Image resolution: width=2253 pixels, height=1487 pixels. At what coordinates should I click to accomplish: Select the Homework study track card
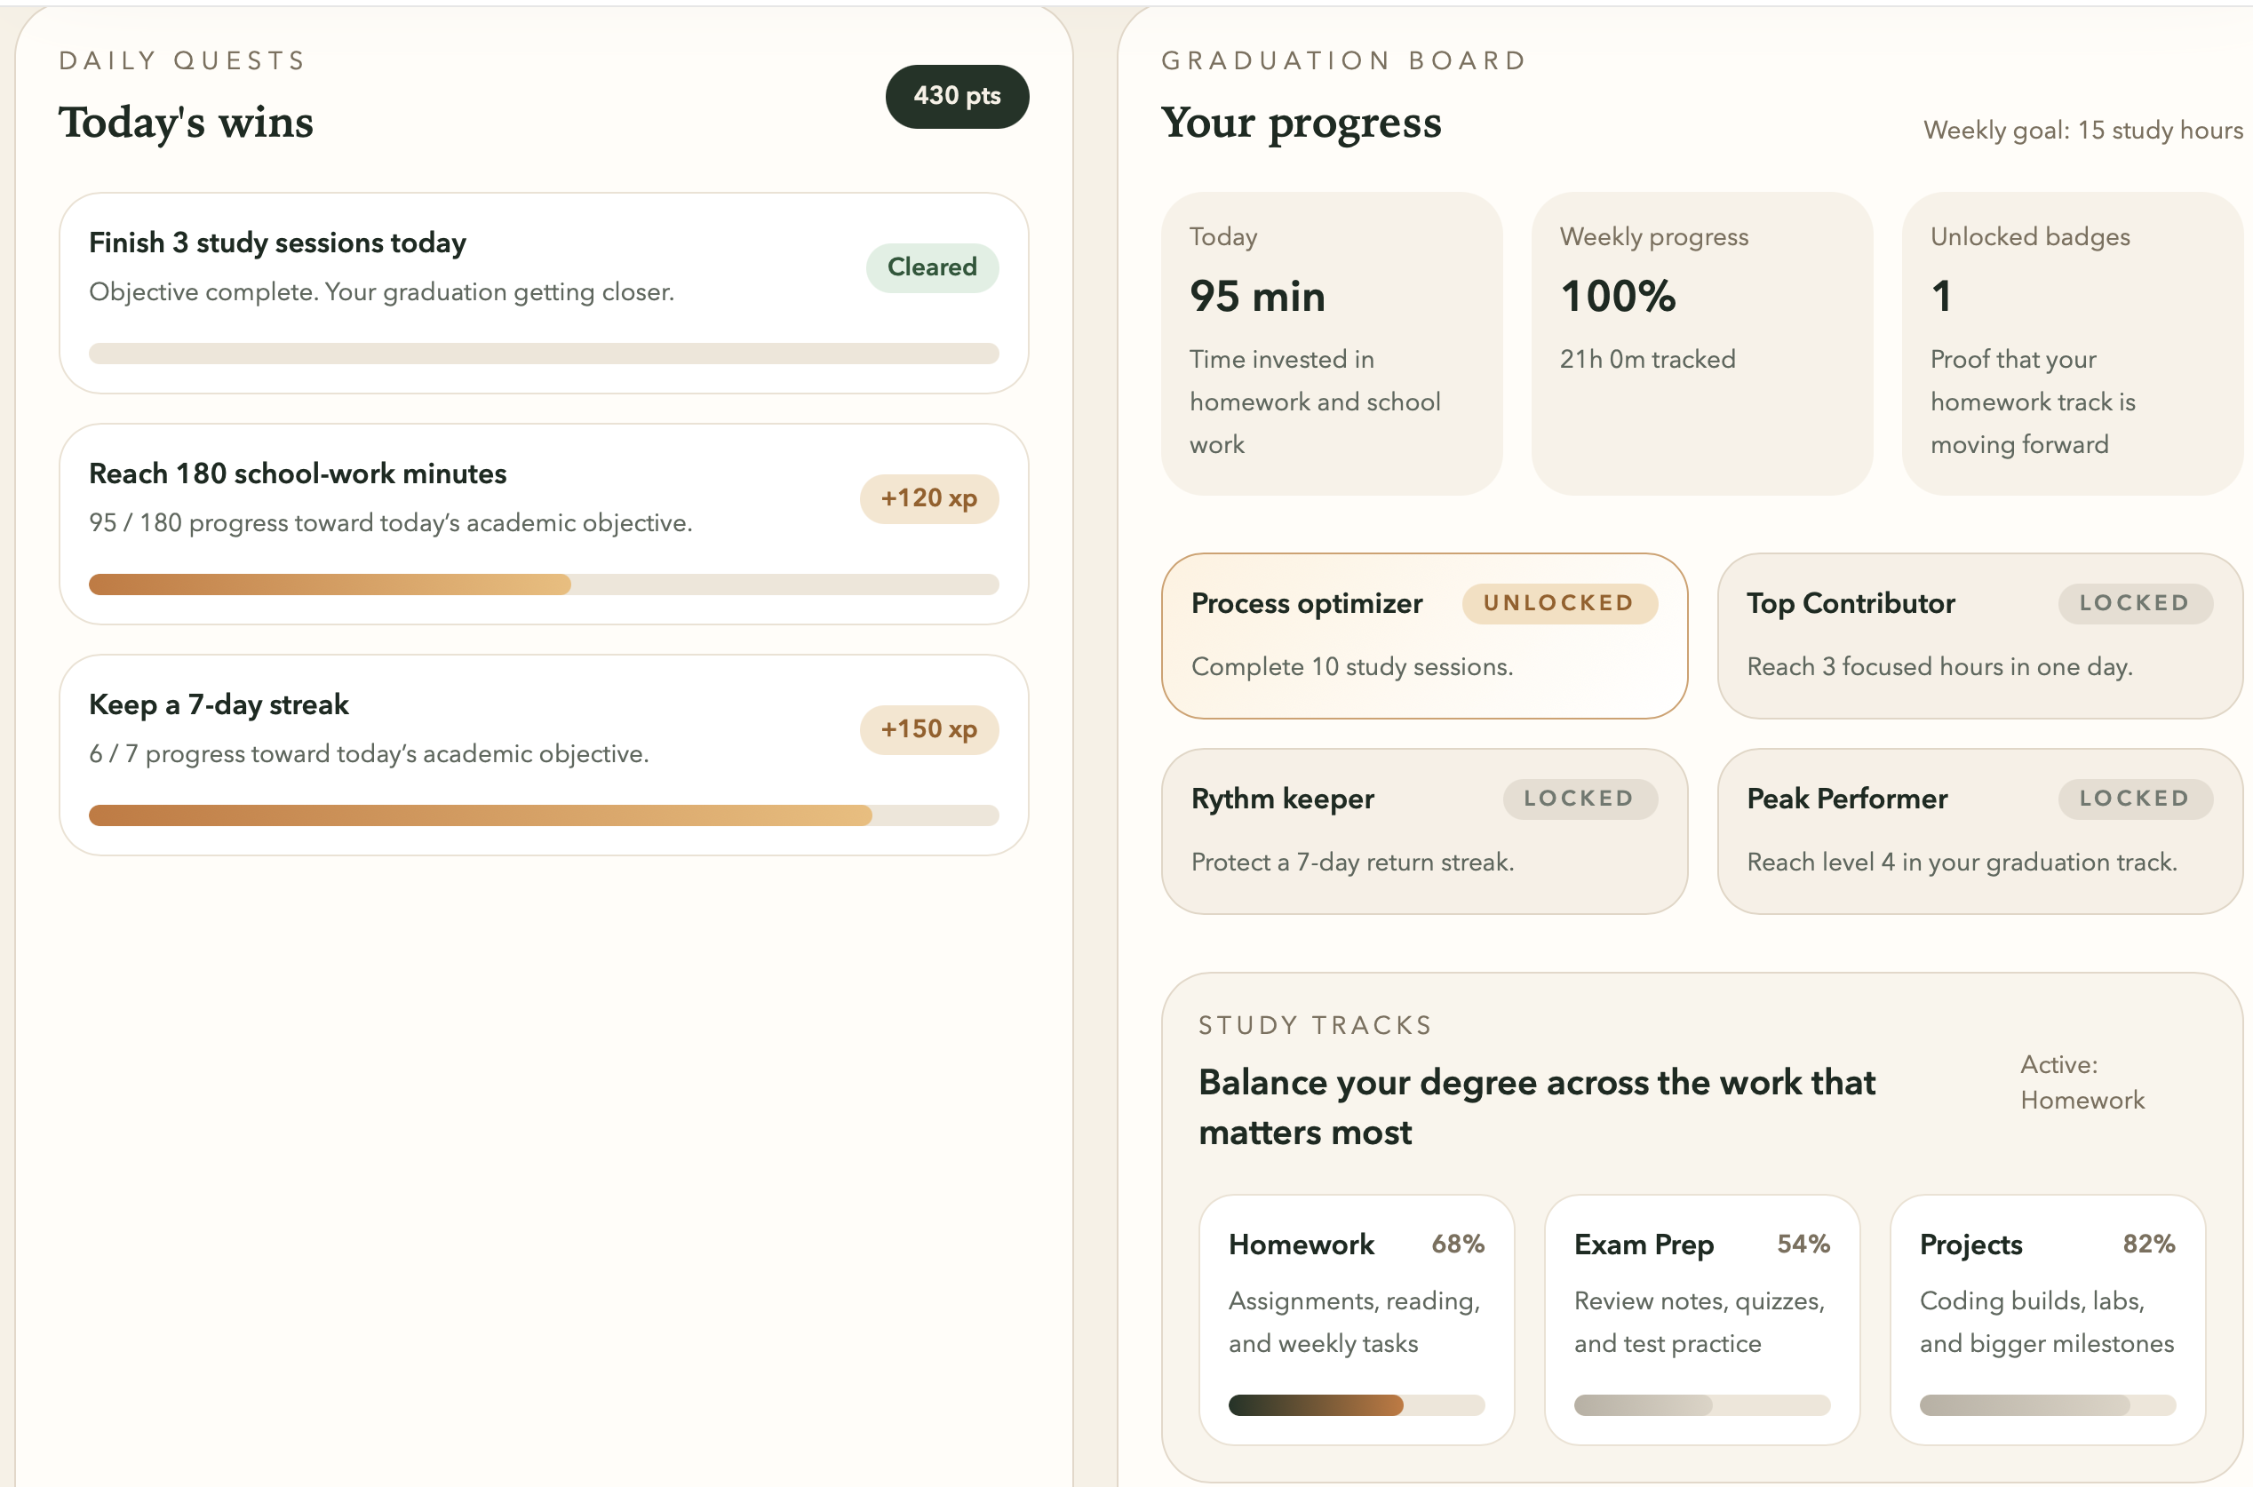(x=1356, y=1318)
